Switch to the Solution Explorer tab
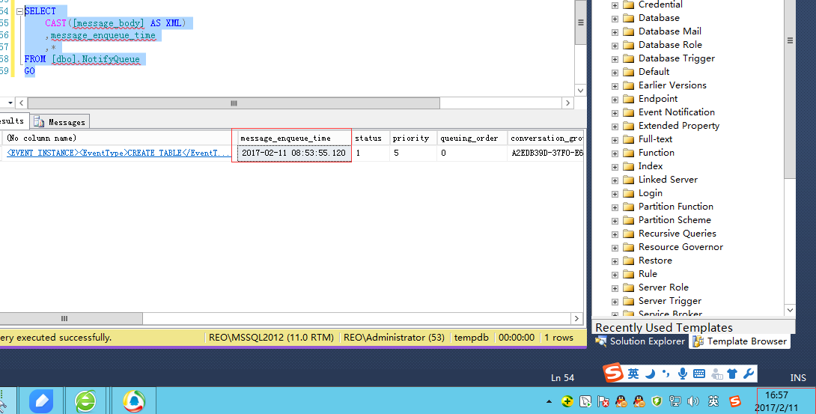 (641, 341)
